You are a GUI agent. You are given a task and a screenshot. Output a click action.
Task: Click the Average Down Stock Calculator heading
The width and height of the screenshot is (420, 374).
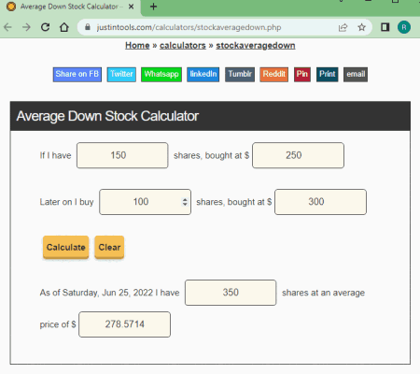[107, 116]
